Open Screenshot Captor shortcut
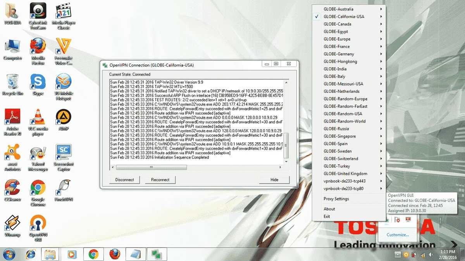This screenshot has width=465, height=261. [x=64, y=158]
